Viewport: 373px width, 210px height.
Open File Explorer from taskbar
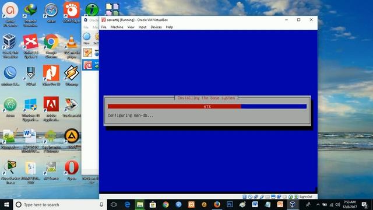(140, 205)
